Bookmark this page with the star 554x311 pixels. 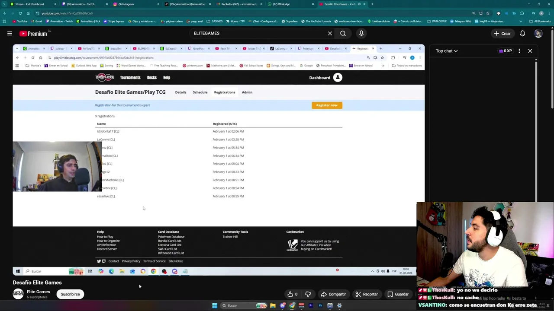[x=488, y=13]
